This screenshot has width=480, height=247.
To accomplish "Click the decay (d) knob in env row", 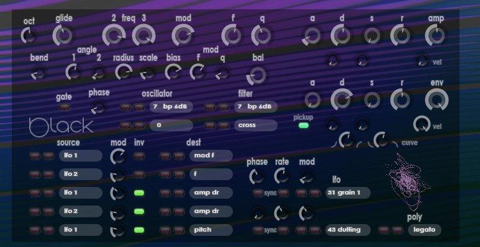I will tap(342, 100).
